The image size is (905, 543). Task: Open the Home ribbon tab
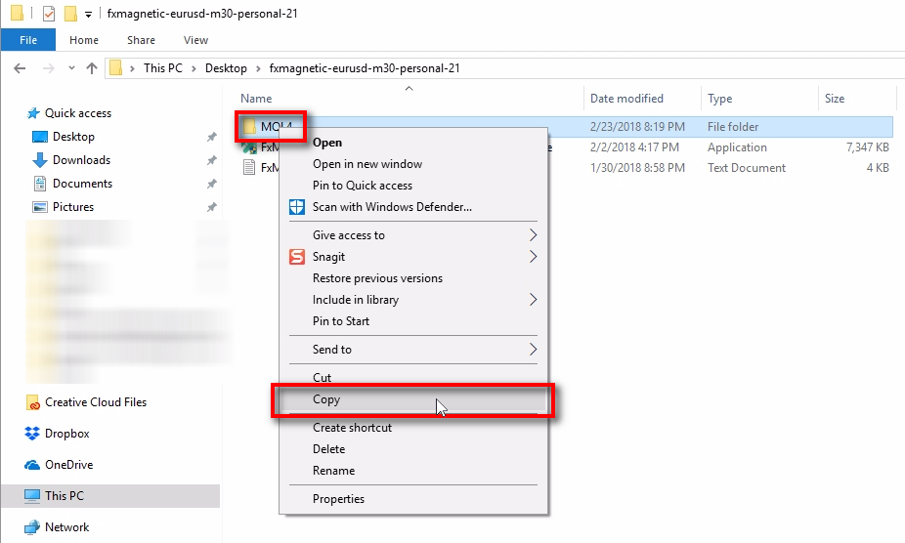[x=84, y=40]
